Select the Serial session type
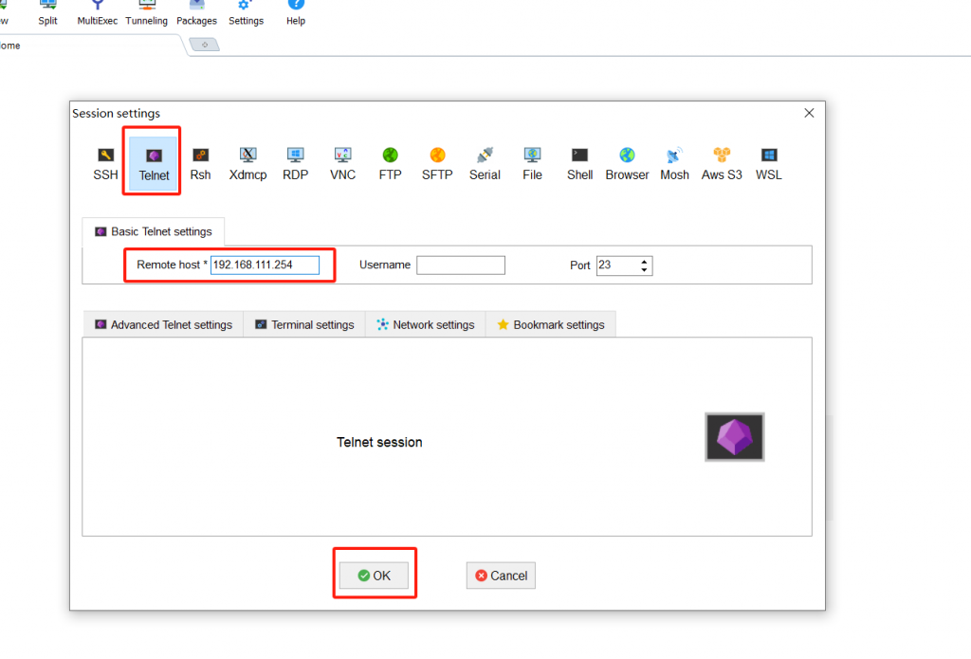 [485, 164]
